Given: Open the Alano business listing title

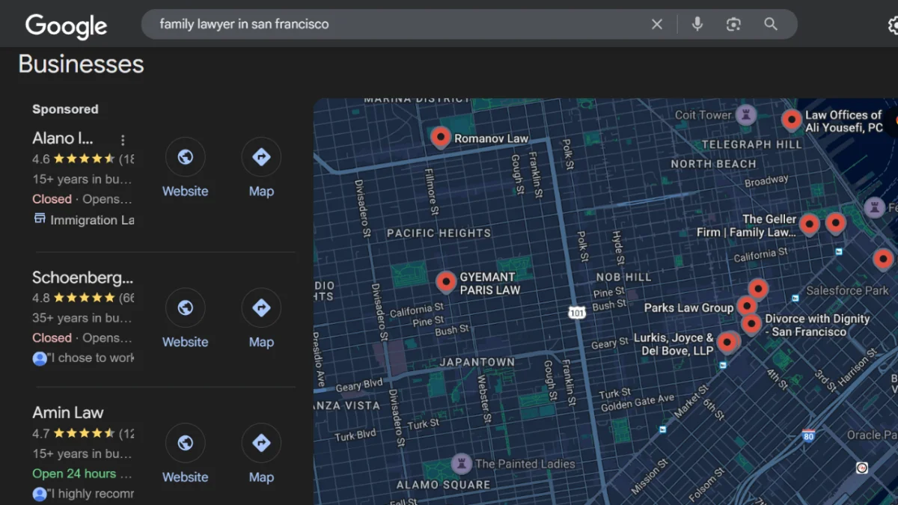Looking at the screenshot, I should (x=63, y=138).
